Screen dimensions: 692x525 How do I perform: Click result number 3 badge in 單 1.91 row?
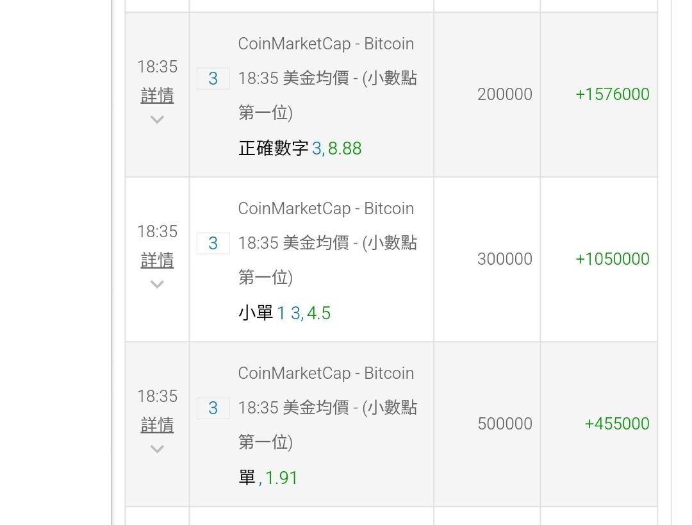click(x=213, y=408)
